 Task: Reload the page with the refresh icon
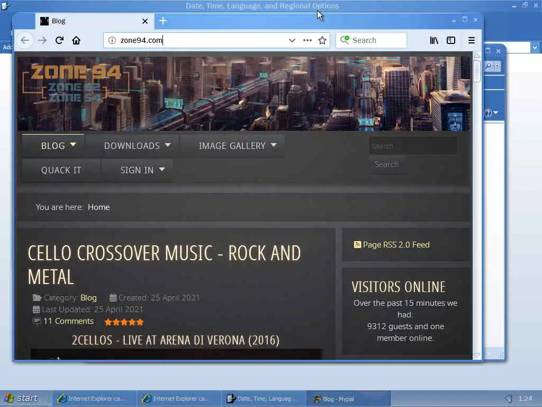click(59, 40)
